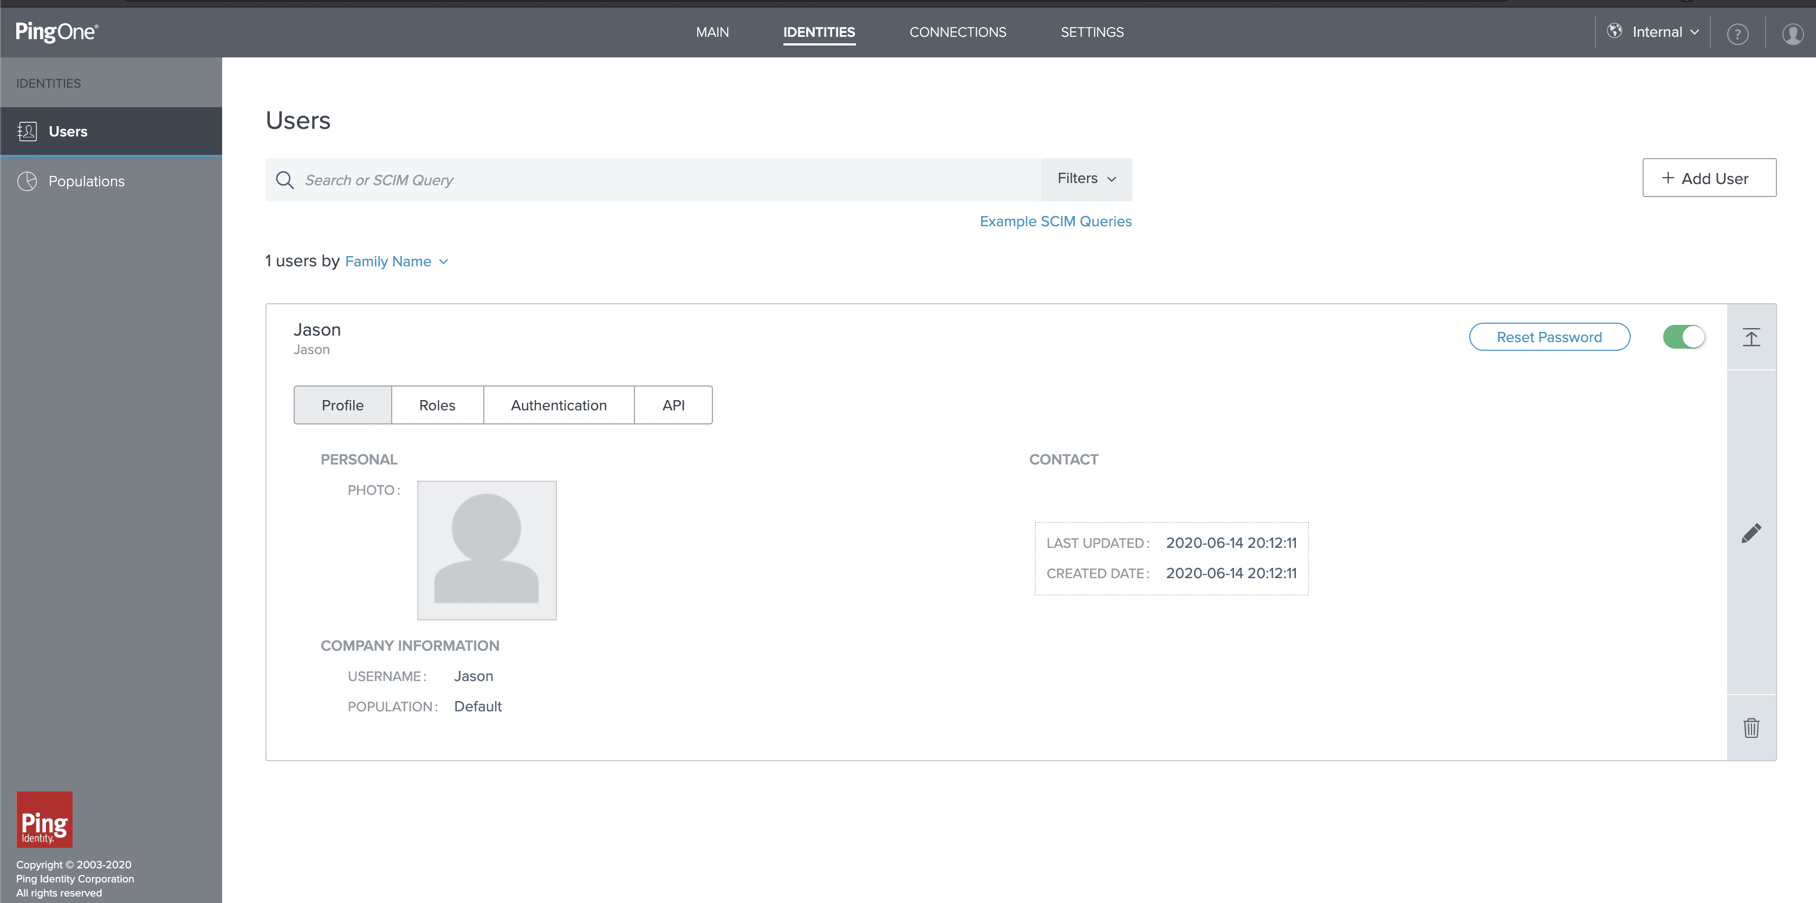Delete the user via trash icon
This screenshot has width=1816, height=903.
1752,728
